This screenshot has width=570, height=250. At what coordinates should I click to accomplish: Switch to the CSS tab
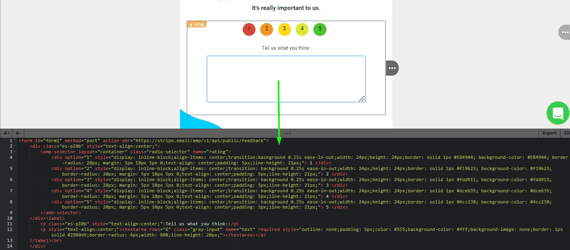point(568,133)
